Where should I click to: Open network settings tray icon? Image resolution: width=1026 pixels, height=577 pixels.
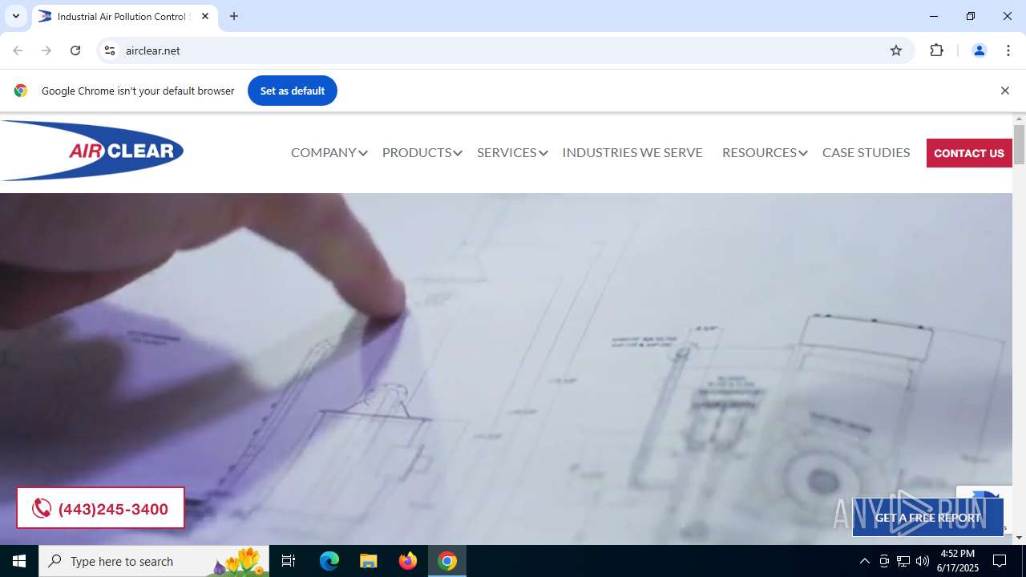903,561
